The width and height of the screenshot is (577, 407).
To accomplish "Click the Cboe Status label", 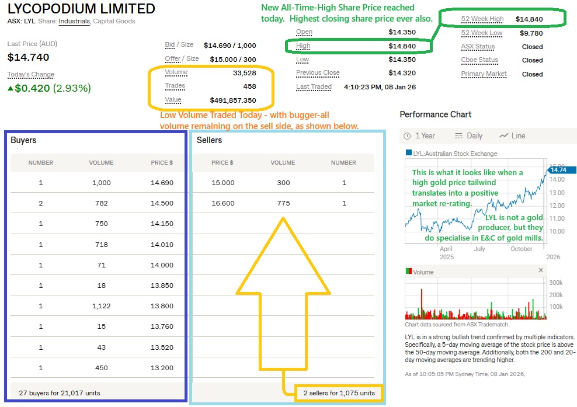I will point(479,60).
